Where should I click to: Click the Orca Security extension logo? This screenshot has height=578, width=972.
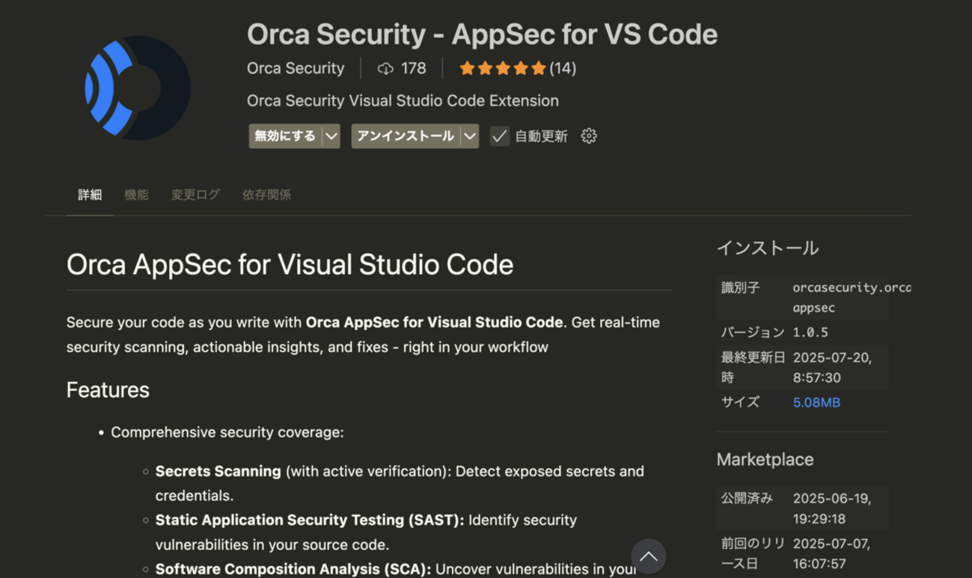138,88
